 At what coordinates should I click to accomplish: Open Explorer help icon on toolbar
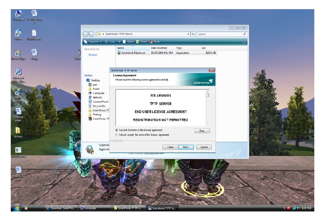[x=243, y=42]
